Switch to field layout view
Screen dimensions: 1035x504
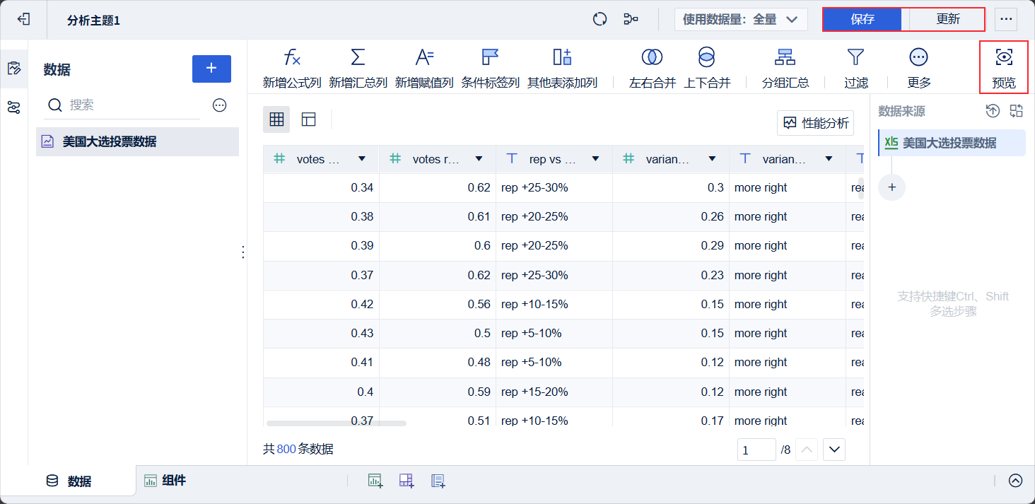click(x=308, y=119)
